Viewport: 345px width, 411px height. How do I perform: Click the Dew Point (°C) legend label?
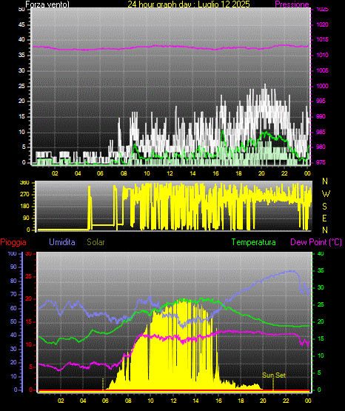click(316, 242)
